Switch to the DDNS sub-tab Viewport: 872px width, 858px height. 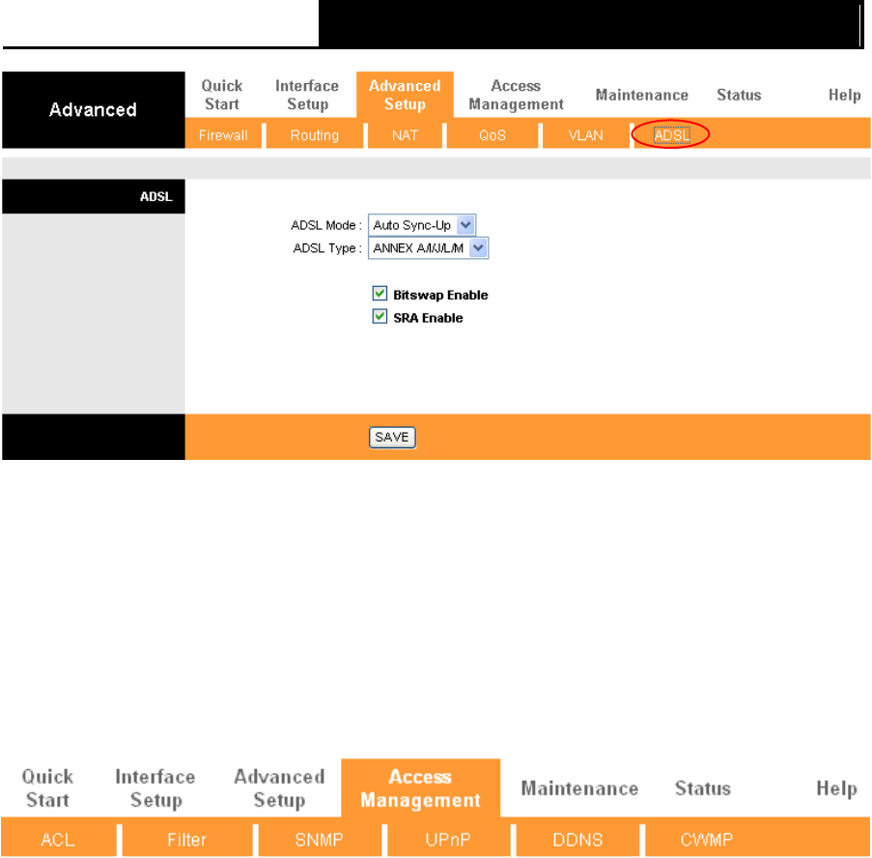click(x=577, y=840)
